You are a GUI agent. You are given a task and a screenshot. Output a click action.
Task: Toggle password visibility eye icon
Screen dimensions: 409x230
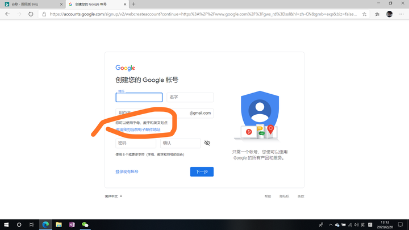click(x=207, y=143)
